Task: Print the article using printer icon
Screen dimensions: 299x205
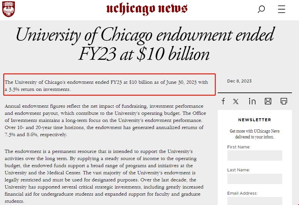Action: (284, 101)
